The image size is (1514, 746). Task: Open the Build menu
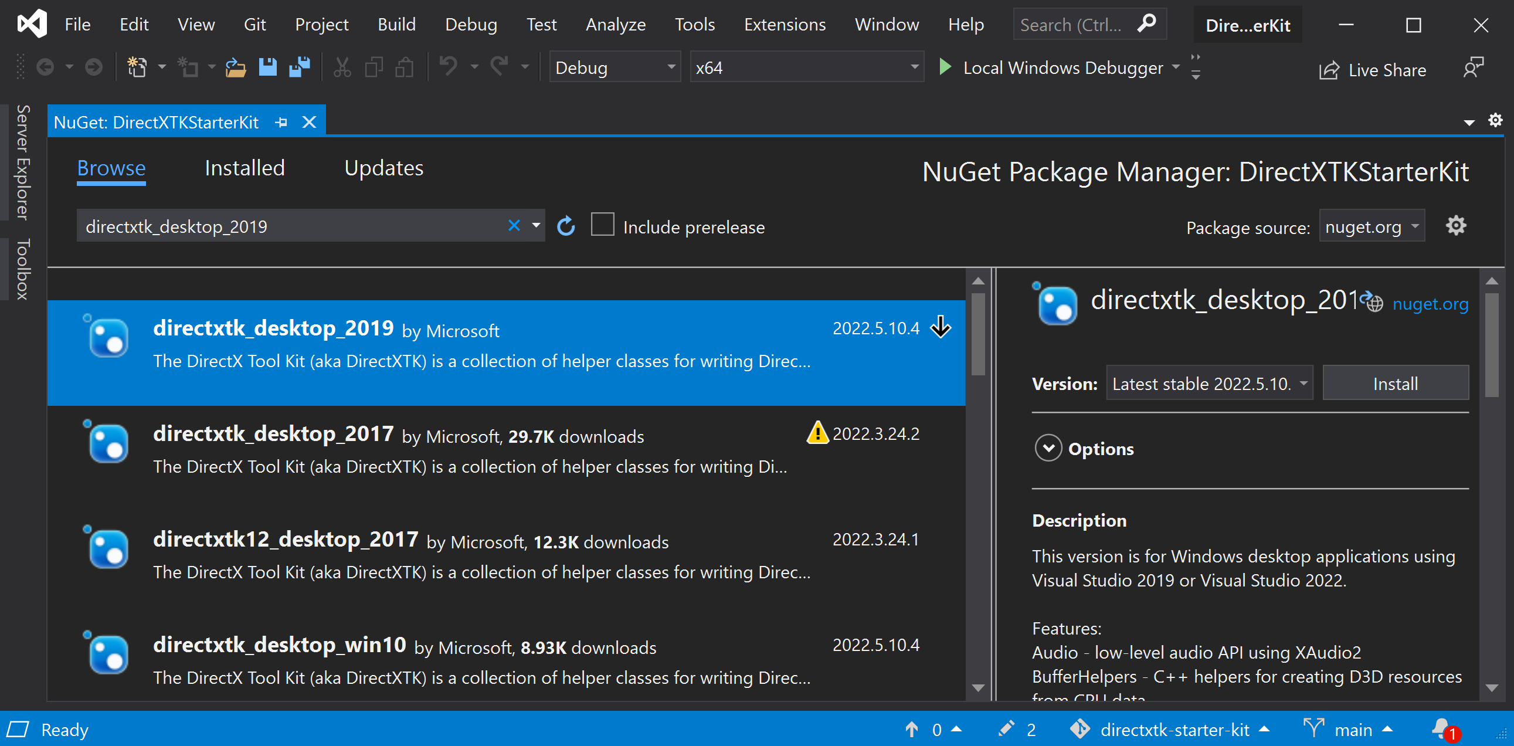click(396, 24)
